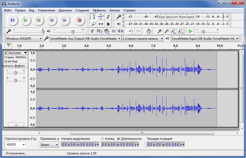The image size is (246, 158).
Task: Click the Trim audio icon
Action: coord(114,31)
